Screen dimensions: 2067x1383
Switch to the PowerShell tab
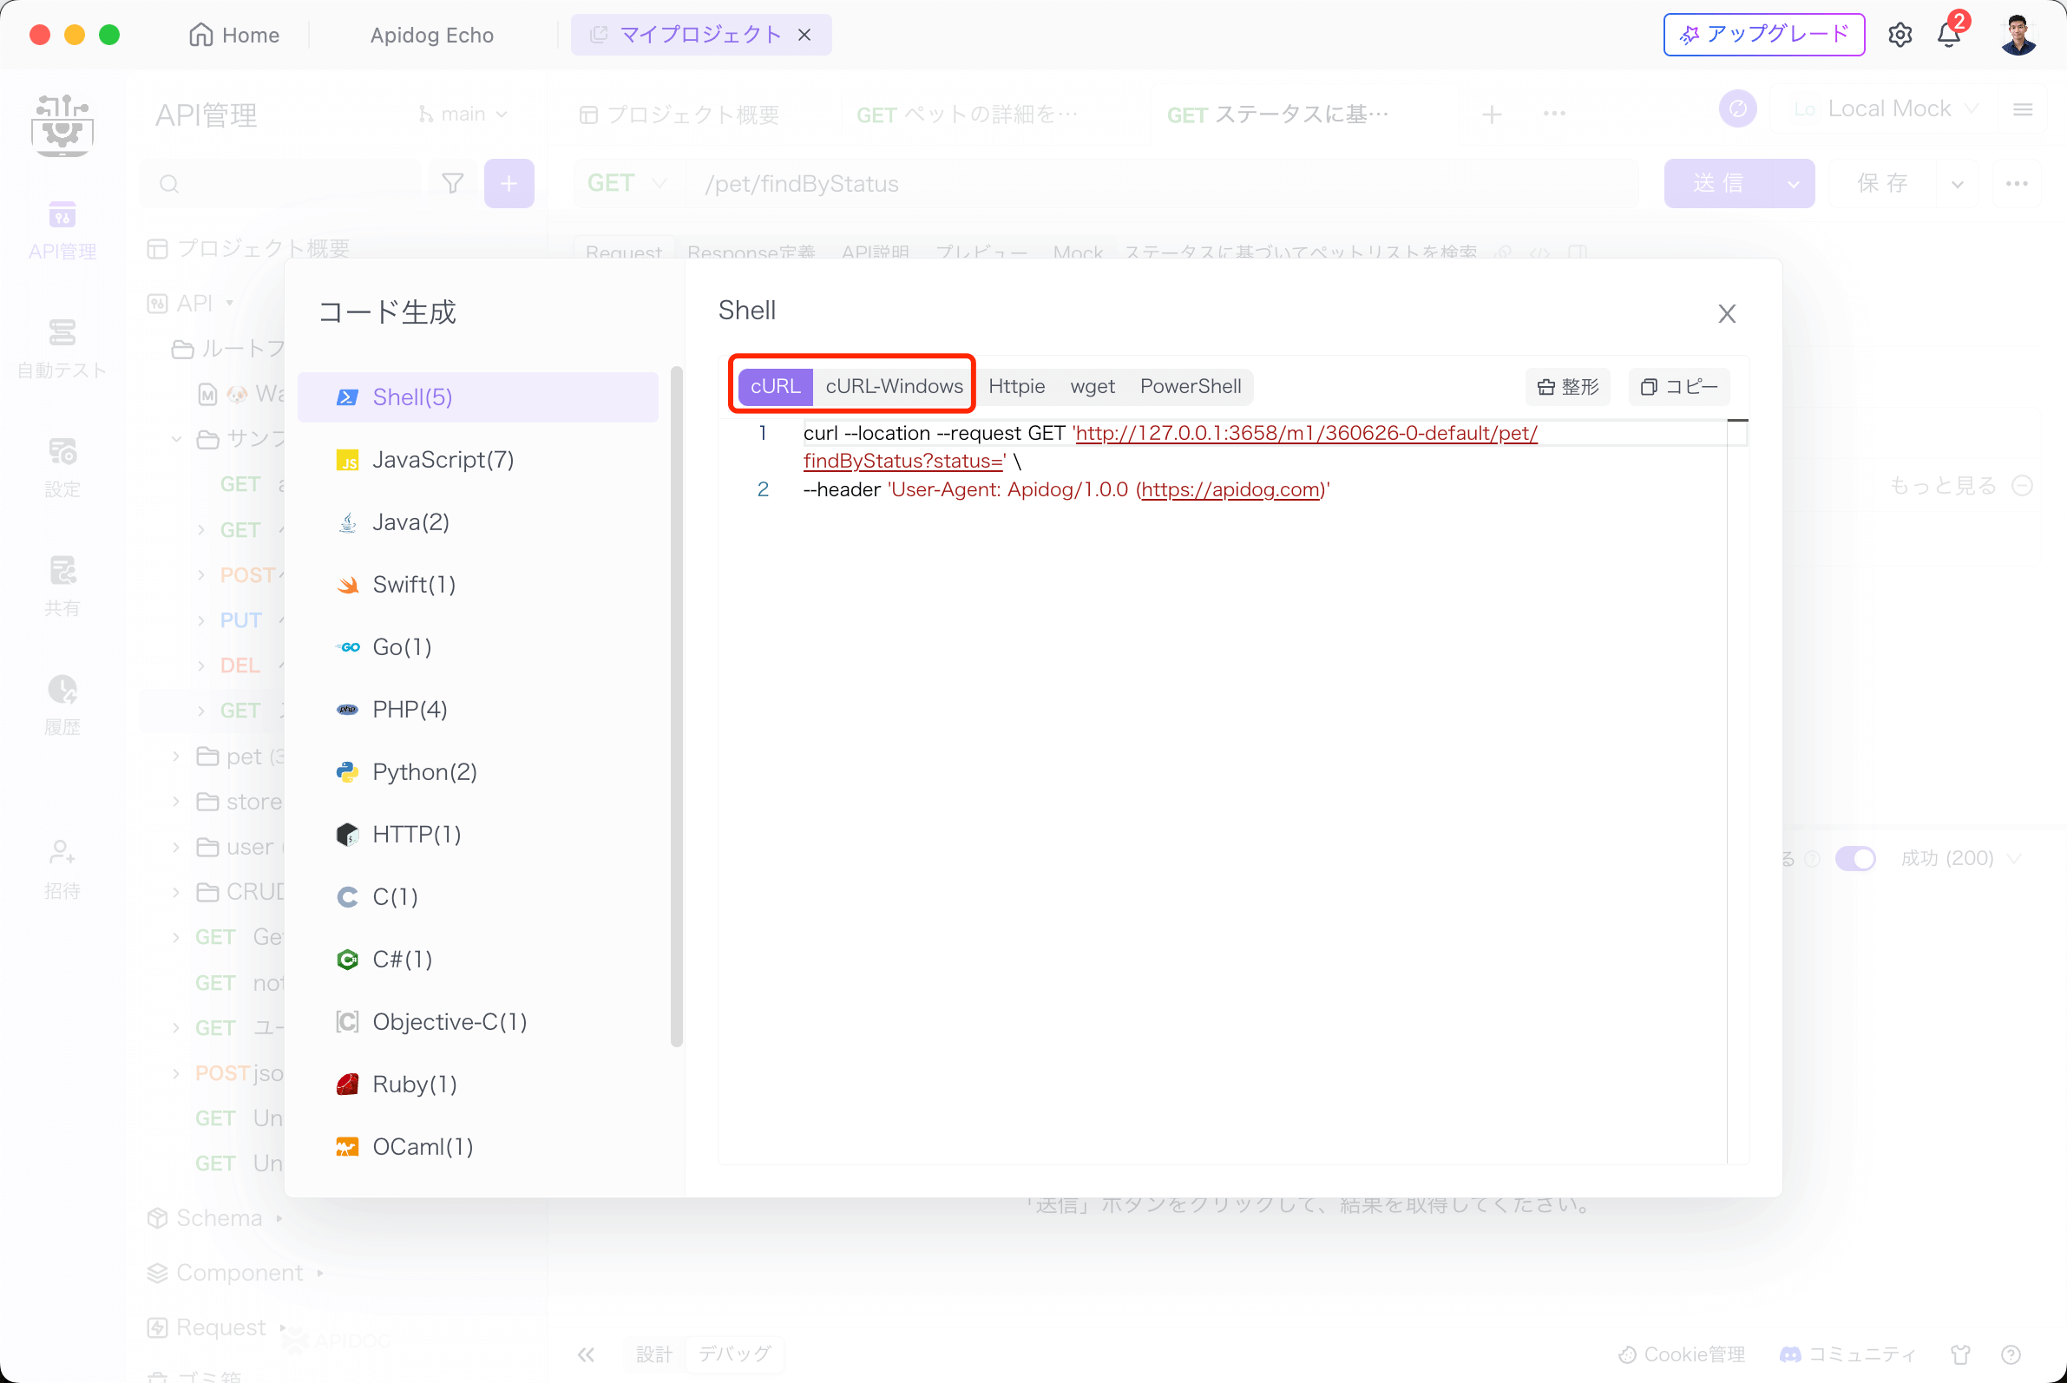pyautogui.click(x=1190, y=386)
